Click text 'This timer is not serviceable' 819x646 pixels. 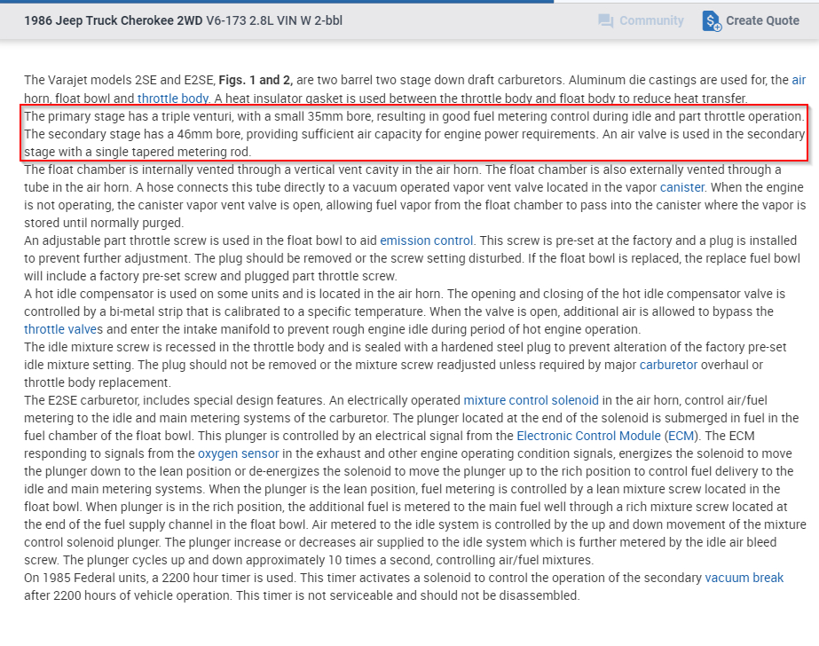(311, 596)
